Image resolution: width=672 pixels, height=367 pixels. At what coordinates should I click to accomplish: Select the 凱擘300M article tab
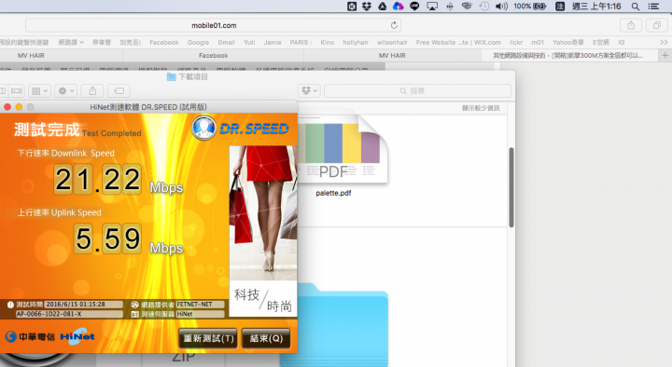point(569,55)
